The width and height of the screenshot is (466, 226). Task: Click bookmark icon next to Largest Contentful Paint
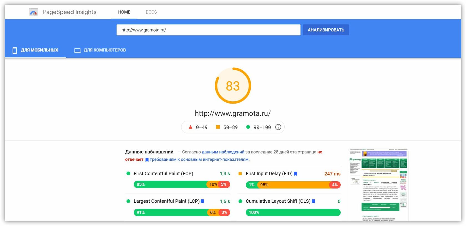(x=202, y=201)
